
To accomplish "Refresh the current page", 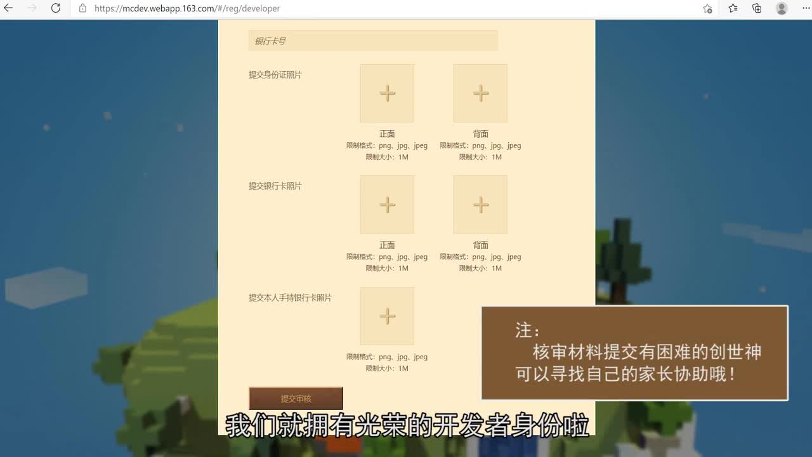I will coord(56,8).
